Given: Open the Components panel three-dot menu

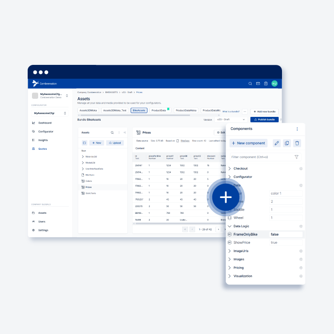Looking at the screenshot, I should pyautogui.click(x=297, y=129).
